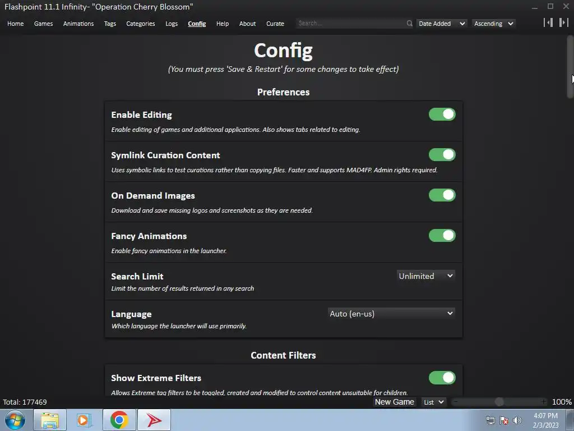Screen dimensions: 574x431
Task: Open Google Chrome from the taskbar
Action: [119, 420]
